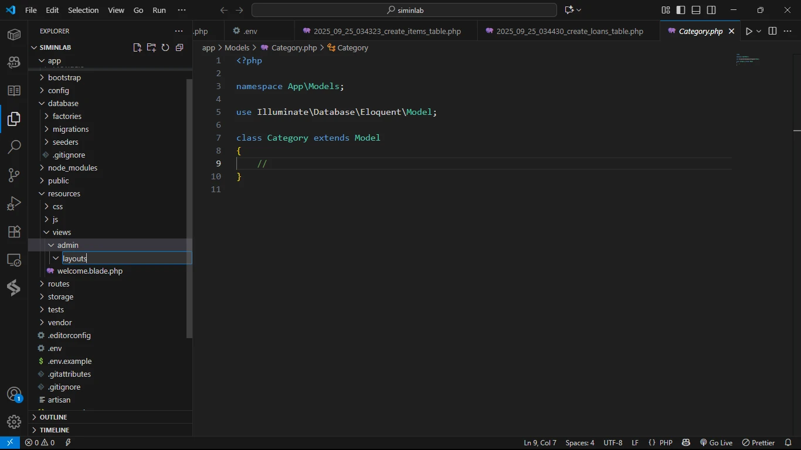Expand the migrations folder

70,129
